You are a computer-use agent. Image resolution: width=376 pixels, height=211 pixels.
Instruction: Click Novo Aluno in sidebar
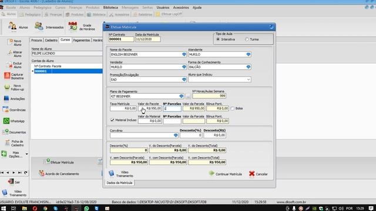click(14, 43)
